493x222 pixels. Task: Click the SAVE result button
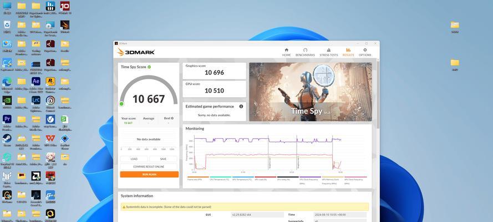coord(163,159)
